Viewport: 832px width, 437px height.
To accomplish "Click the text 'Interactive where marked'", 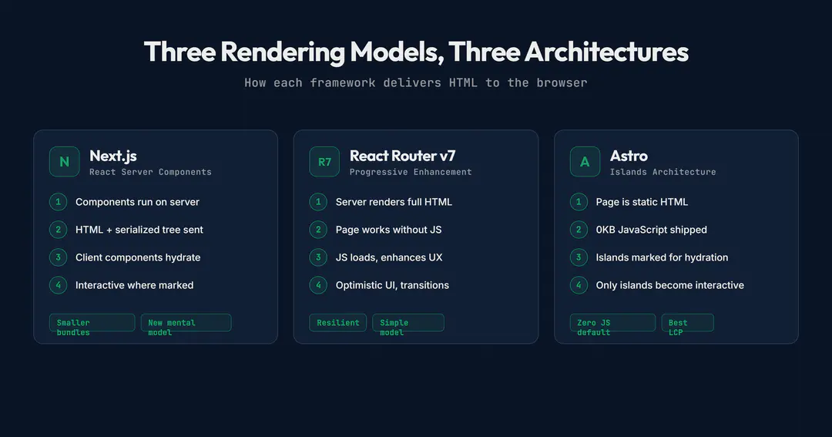I will coord(134,285).
